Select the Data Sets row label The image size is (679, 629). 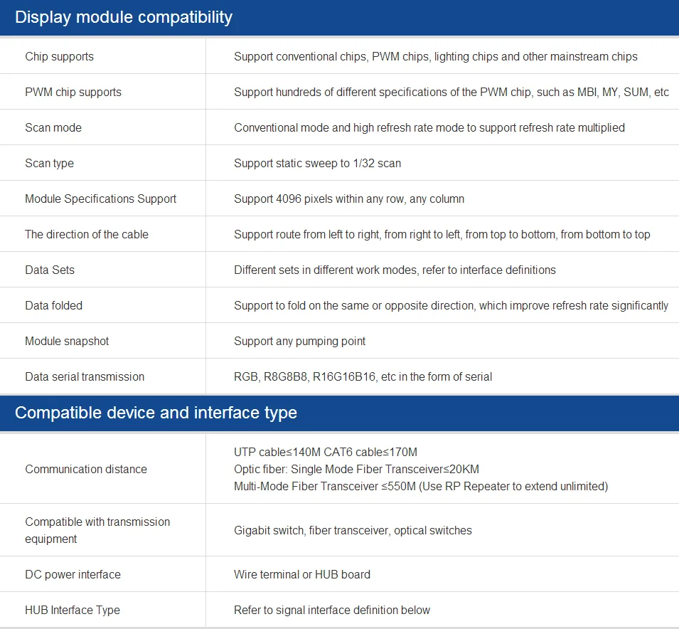point(50,270)
